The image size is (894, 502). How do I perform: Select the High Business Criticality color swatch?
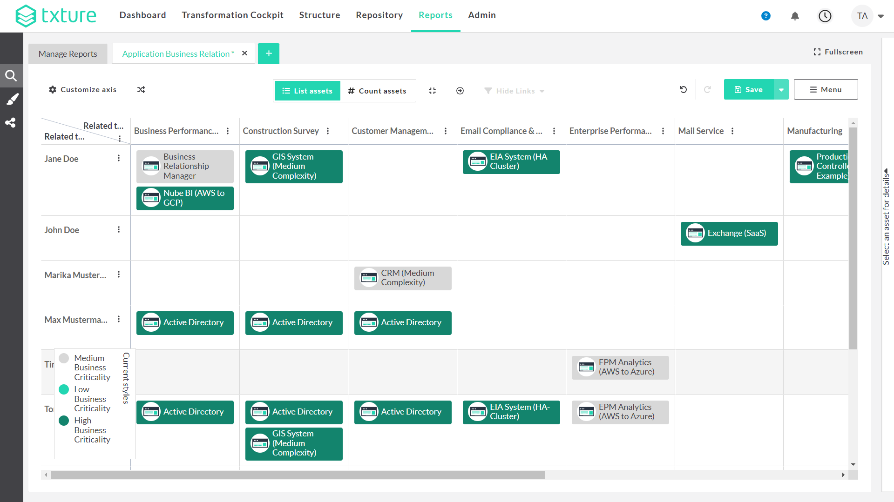[64, 421]
